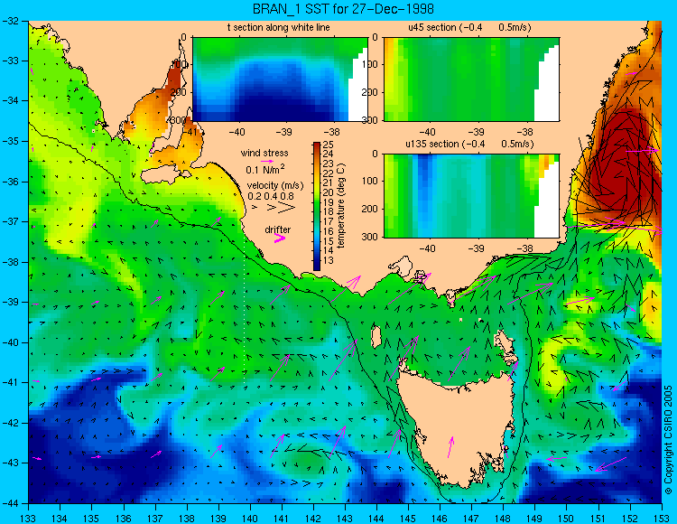Image resolution: width=677 pixels, height=524 pixels.
Task: Click latitude label -35 on main left axis
Action: (10, 141)
